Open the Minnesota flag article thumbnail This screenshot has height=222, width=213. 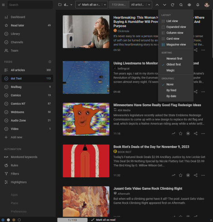coord(86,119)
